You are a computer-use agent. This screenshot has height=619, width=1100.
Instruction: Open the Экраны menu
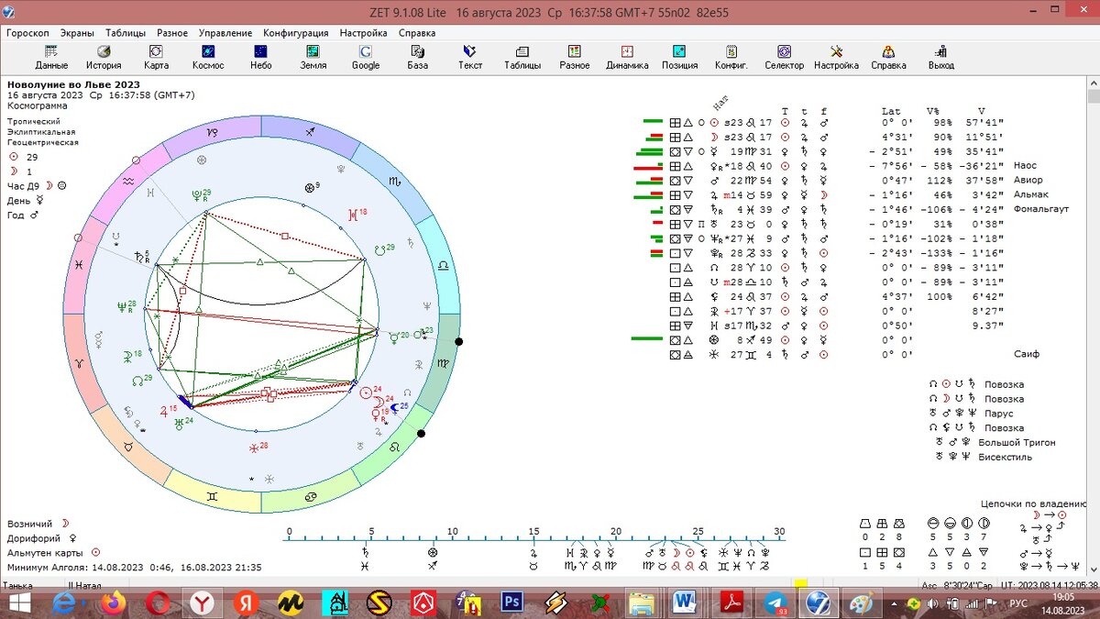tap(78, 32)
